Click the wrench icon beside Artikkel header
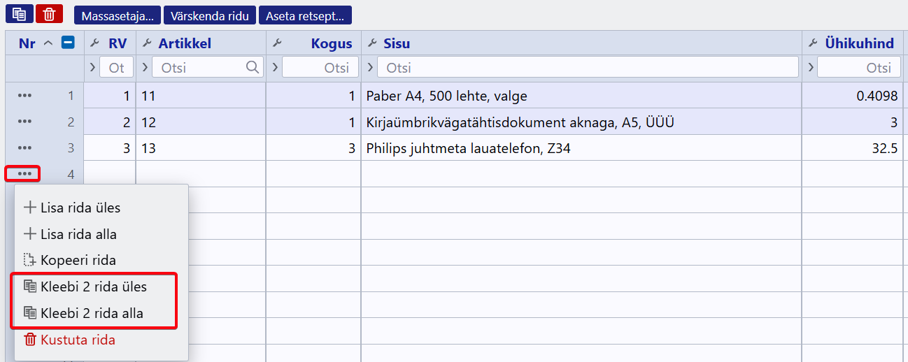Viewport: 908px width, 362px height. [x=147, y=43]
